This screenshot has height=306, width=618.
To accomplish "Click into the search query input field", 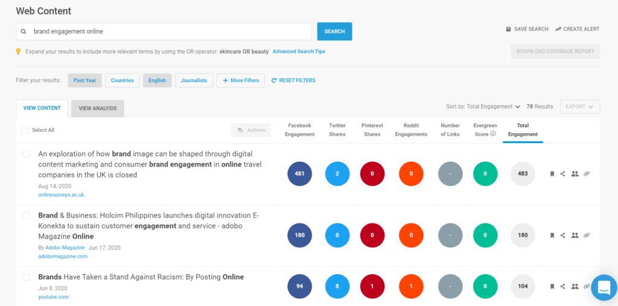I will (x=169, y=31).
